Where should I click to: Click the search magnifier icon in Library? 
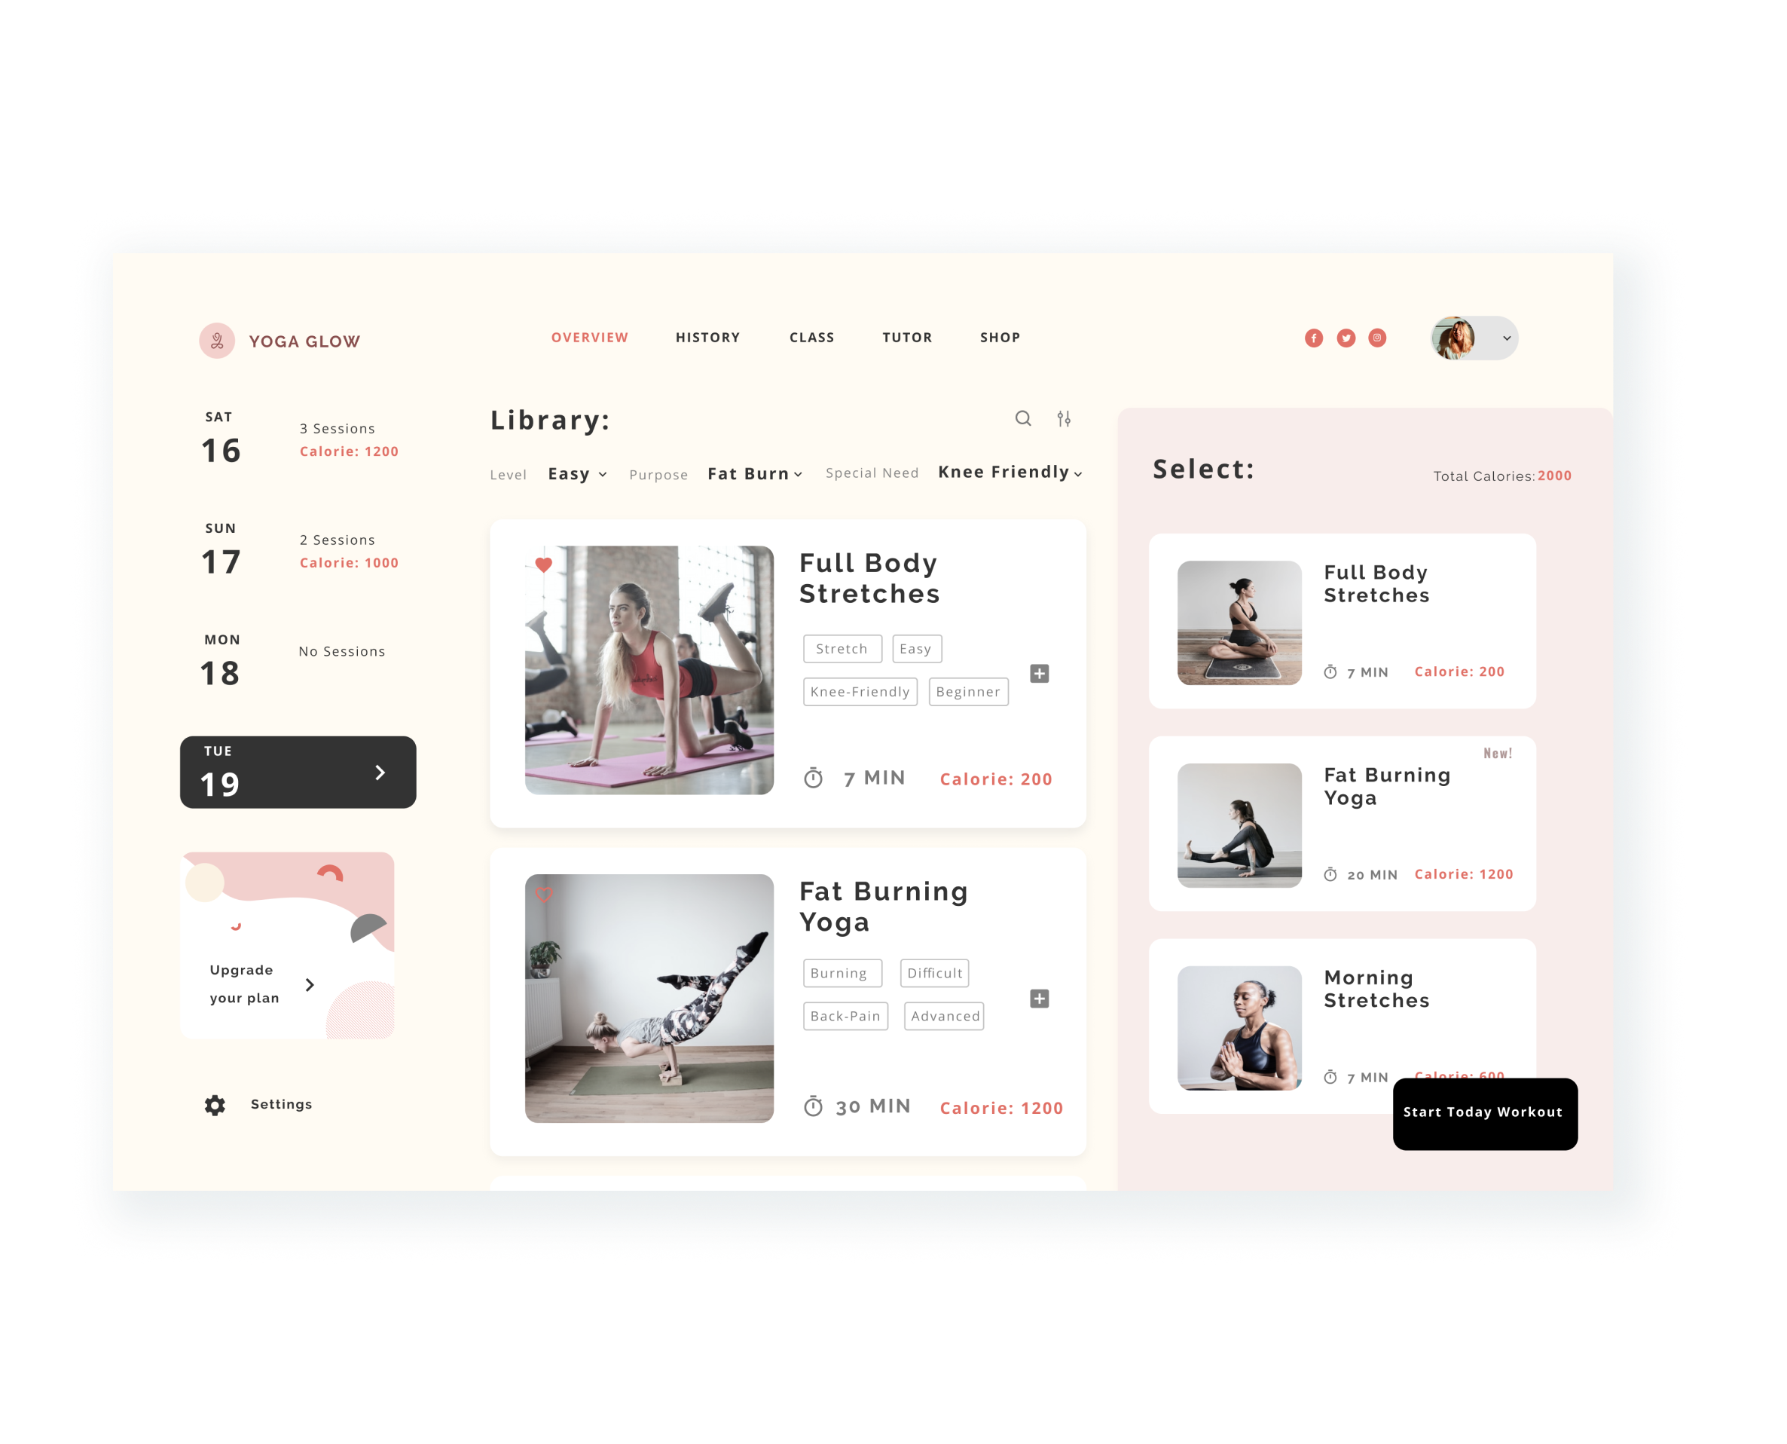pyautogui.click(x=1023, y=418)
